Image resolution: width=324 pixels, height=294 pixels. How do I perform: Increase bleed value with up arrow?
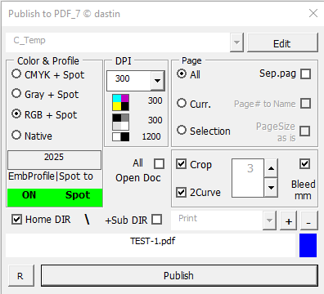click(x=271, y=168)
